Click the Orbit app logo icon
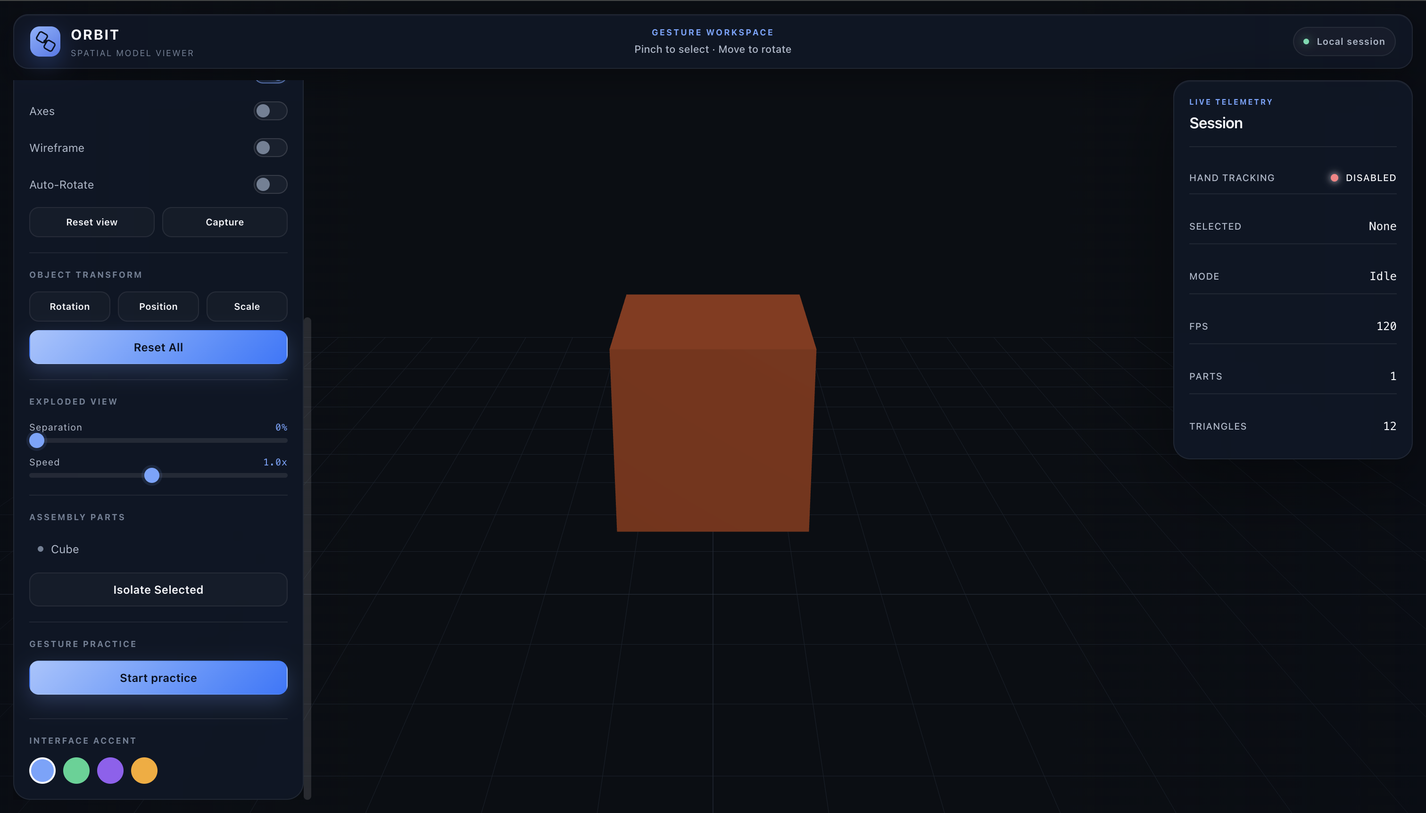1426x813 pixels. (x=45, y=41)
